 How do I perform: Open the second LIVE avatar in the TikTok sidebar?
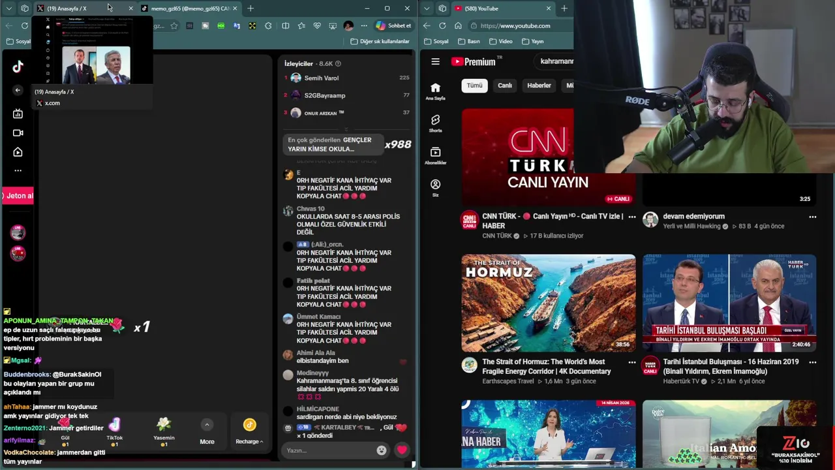(18, 253)
